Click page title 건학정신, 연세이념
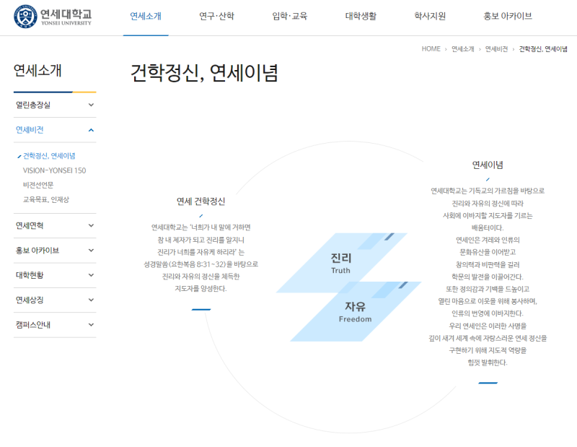Screen dimensions: 577x447 (204, 73)
